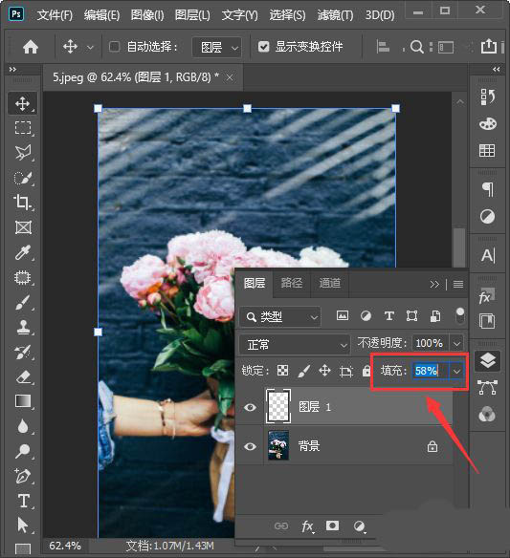Select the Polygonal Lasso tool

click(x=23, y=152)
